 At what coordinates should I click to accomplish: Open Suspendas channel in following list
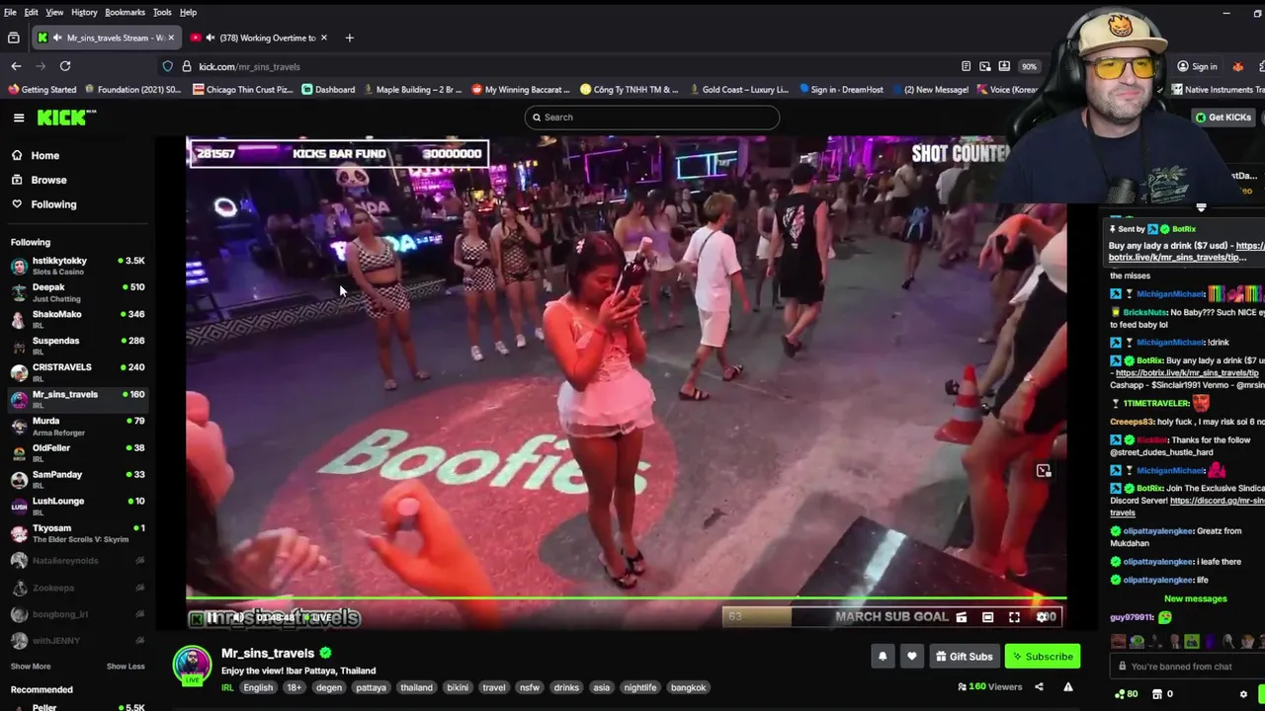point(77,346)
